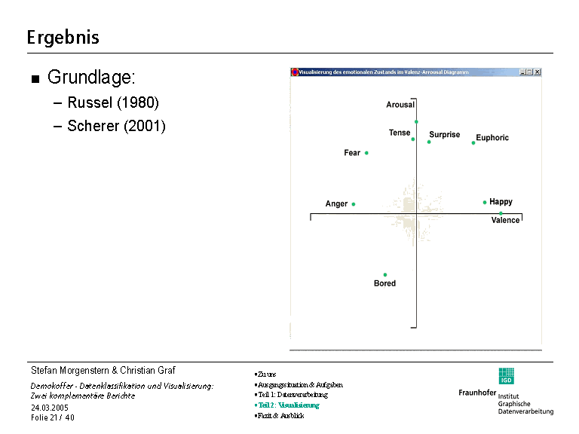This screenshot has height=434, width=579.
Task: Select the Surprise data point
Action: (429, 142)
